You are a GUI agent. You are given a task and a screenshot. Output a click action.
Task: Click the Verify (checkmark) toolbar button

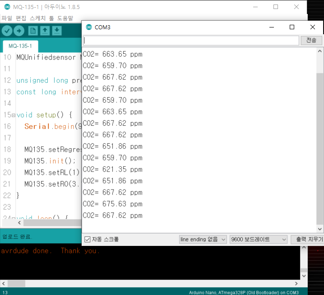tap(7, 31)
